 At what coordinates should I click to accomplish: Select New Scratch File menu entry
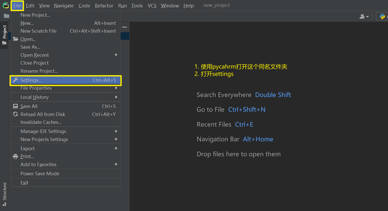38,31
